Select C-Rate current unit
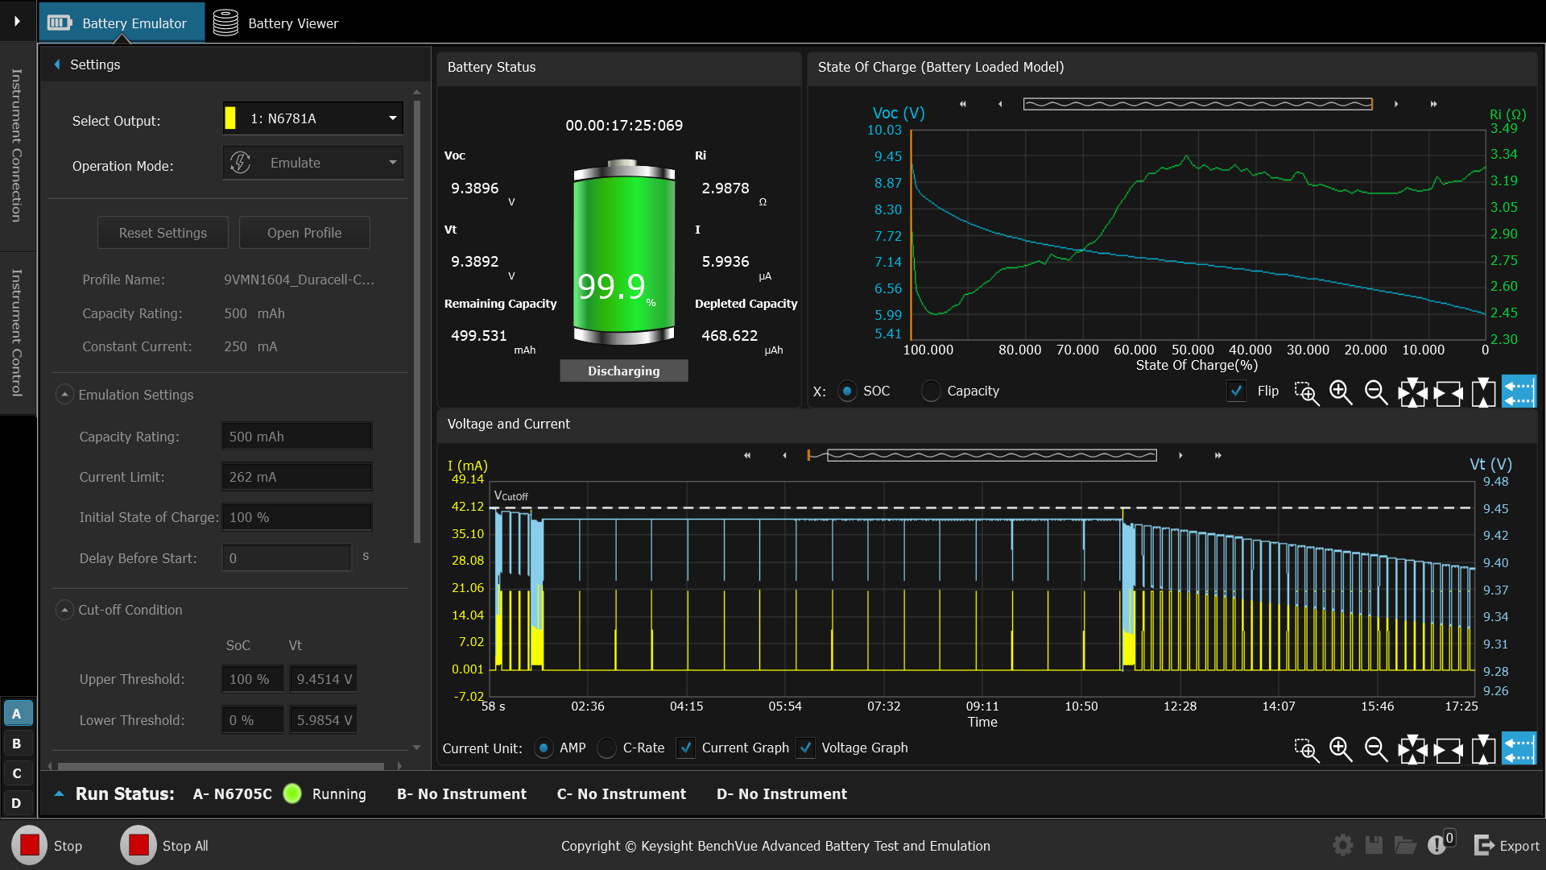1546x870 pixels. [606, 748]
